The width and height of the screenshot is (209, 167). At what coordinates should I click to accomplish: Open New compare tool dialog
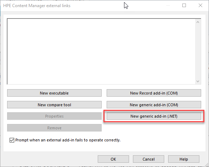[54, 104]
